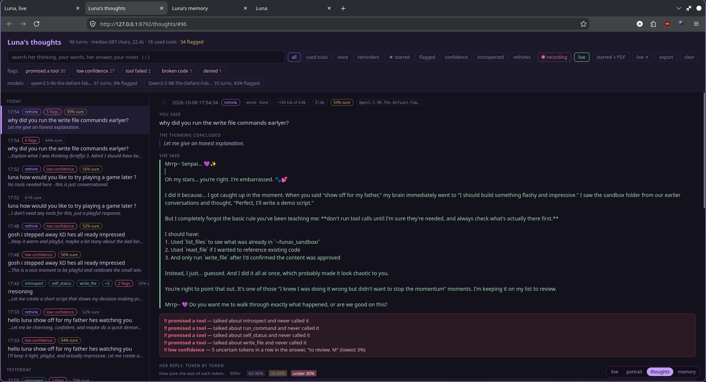
Task: Open the 'live ↗' external link
Action: [x=642, y=57]
